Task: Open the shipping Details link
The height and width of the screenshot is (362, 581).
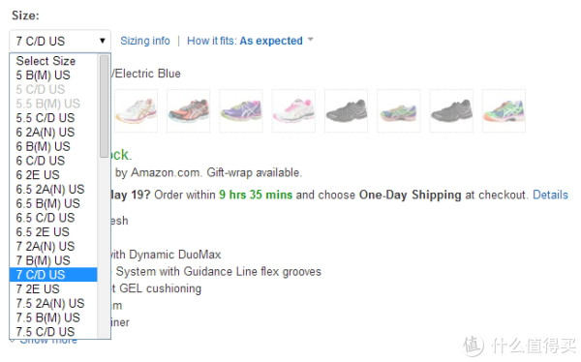Action: click(x=550, y=195)
